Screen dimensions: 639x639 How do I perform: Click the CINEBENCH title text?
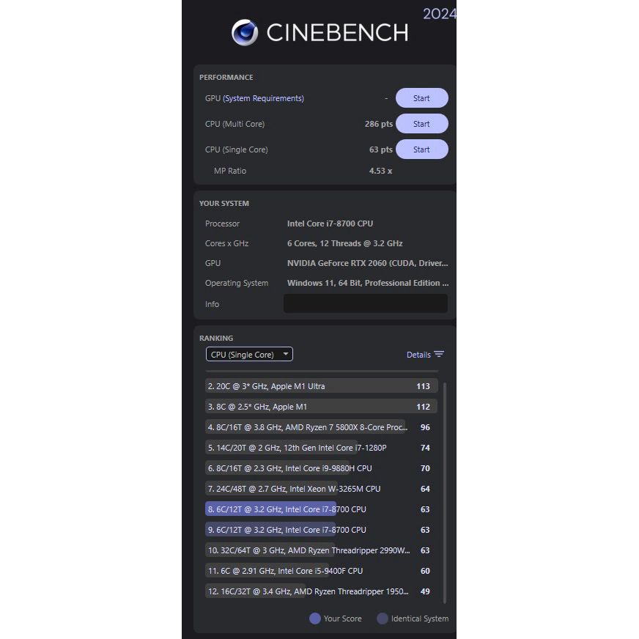click(337, 32)
